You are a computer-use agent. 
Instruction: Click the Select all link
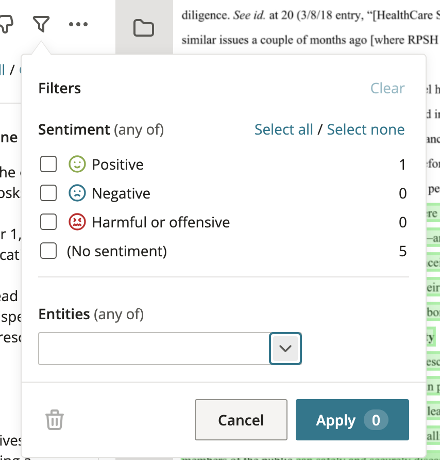point(284,129)
